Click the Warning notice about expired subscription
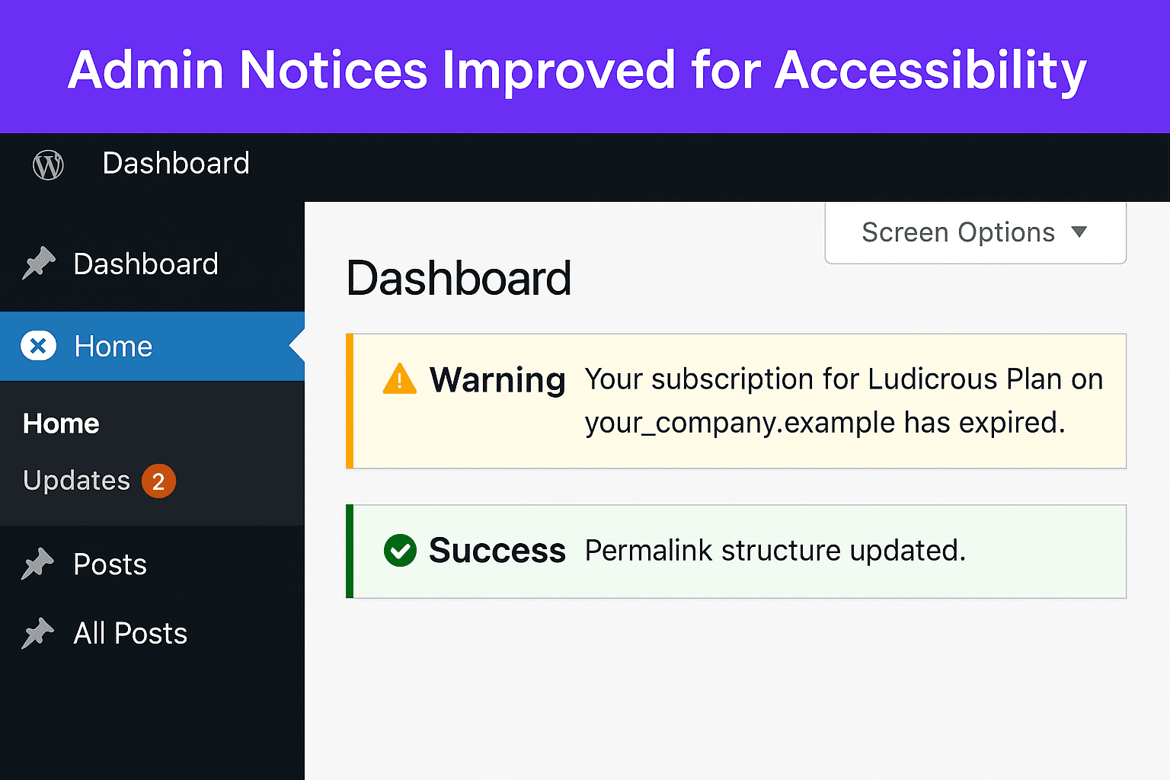The height and width of the screenshot is (780, 1170). pos(736,401)
